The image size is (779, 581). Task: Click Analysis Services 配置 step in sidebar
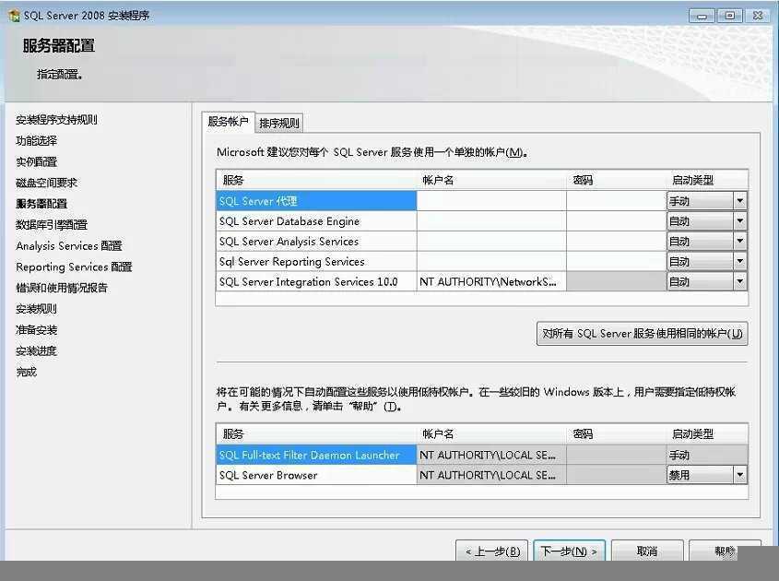click(x=68, y=245)
